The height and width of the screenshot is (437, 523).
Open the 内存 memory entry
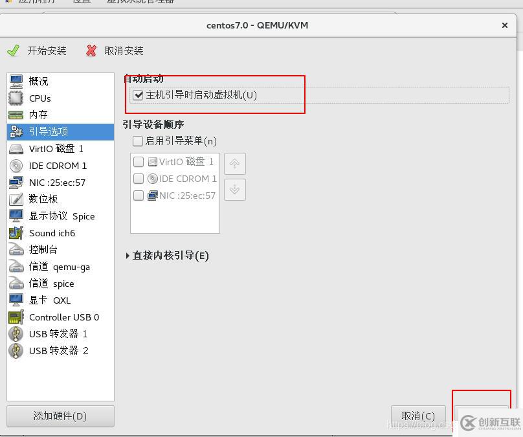[x=60, y=115]
